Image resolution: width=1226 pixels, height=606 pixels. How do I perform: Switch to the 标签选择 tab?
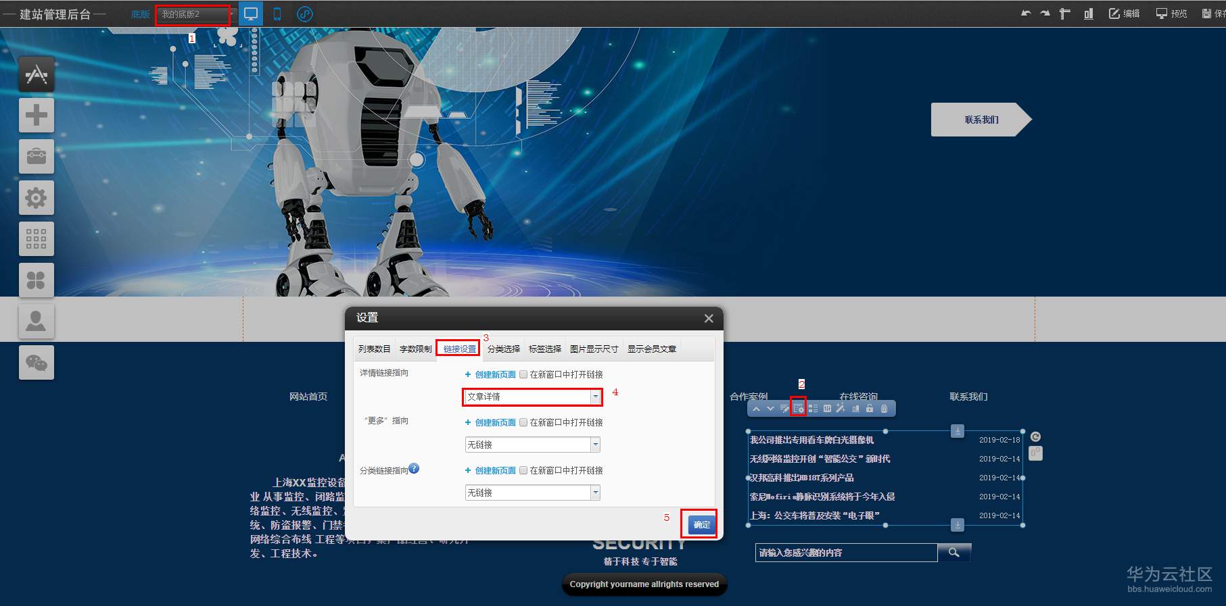(545, 349)
